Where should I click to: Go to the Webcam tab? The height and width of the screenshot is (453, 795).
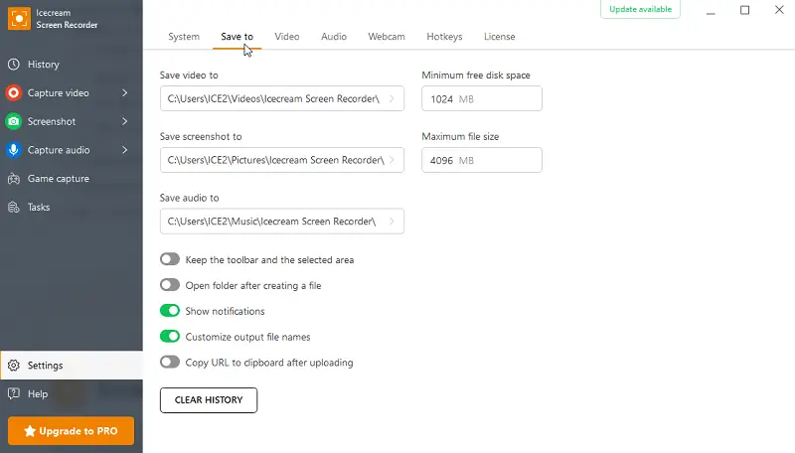(x=387, y=37)
